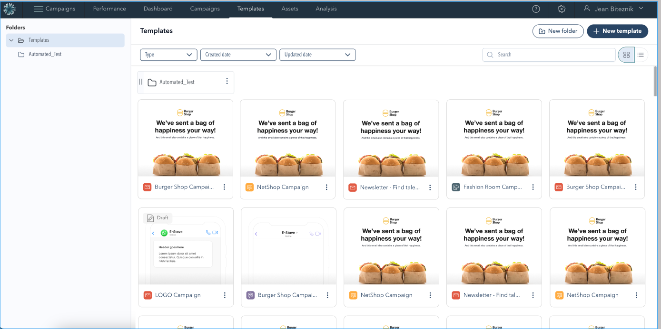Go to the Assets tab
Viewport: 661px width, 329px height.
pos(290,9)
